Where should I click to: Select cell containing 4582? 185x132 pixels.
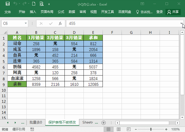[x=36, y=67]
